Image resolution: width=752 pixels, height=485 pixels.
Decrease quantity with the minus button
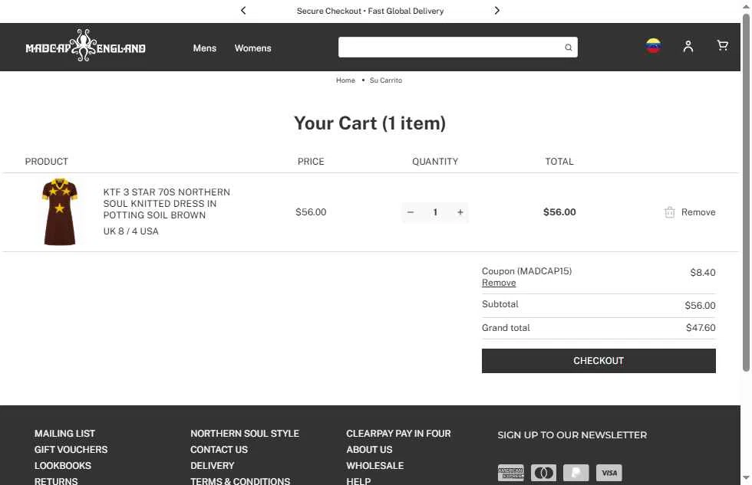click(411, 212)
